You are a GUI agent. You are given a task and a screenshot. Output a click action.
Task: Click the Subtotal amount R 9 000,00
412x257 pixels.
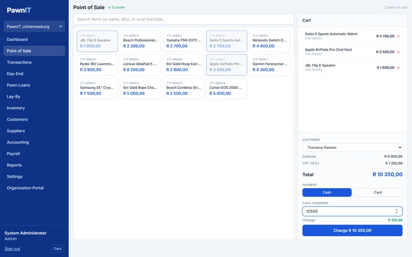[393, 156]
